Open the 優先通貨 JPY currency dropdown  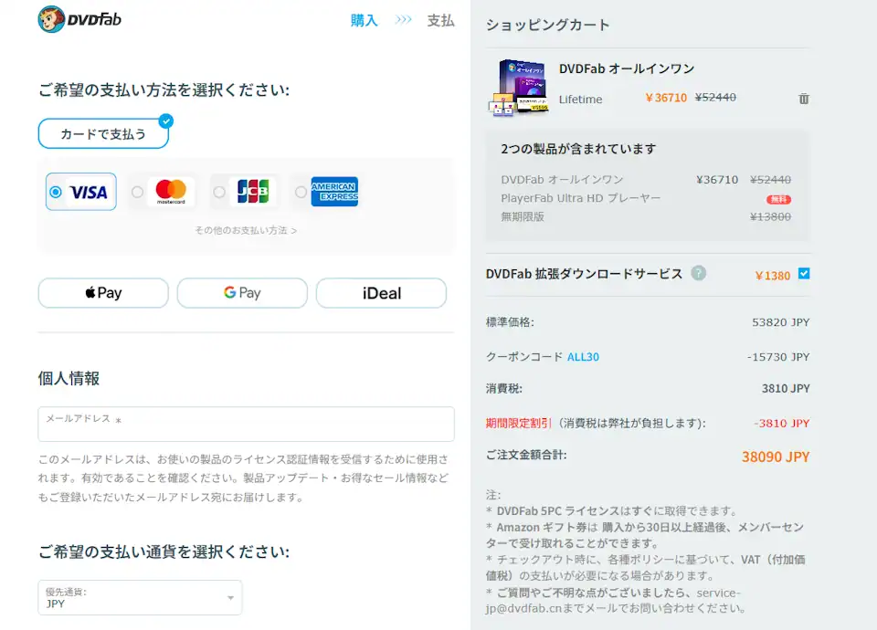[140, 598]
